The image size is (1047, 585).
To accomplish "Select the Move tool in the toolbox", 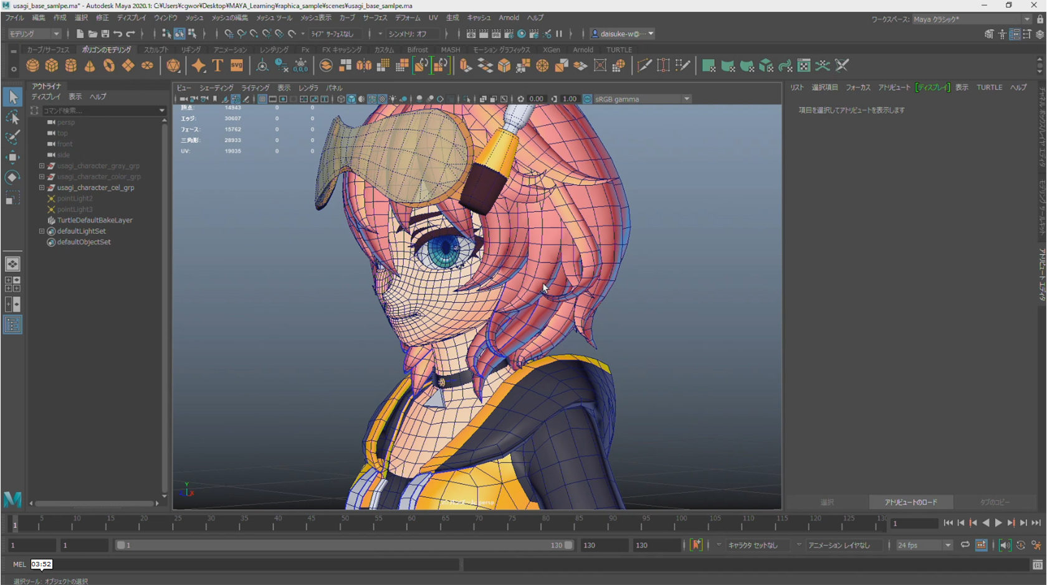I will point(12,157).
